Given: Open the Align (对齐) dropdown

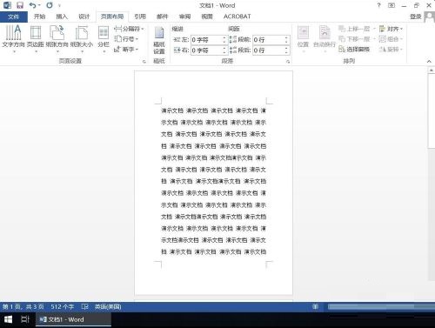Looking at the screenshot, I should tap(391, 29).
